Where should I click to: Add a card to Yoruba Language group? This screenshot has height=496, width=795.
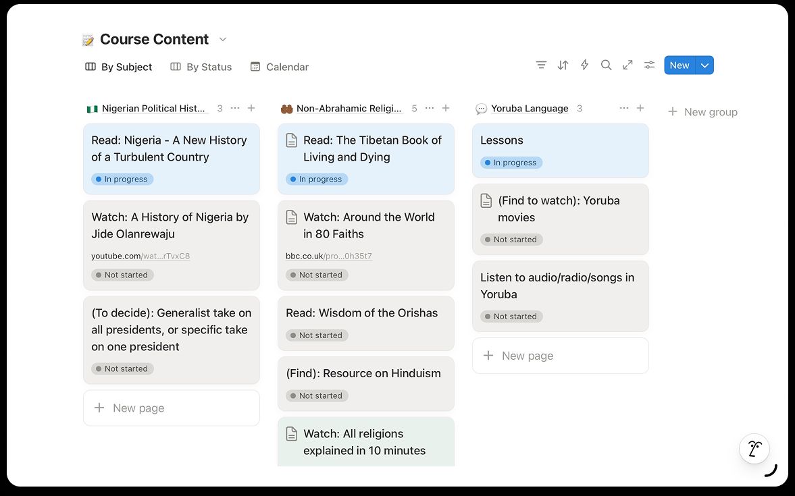pos(640,108)
